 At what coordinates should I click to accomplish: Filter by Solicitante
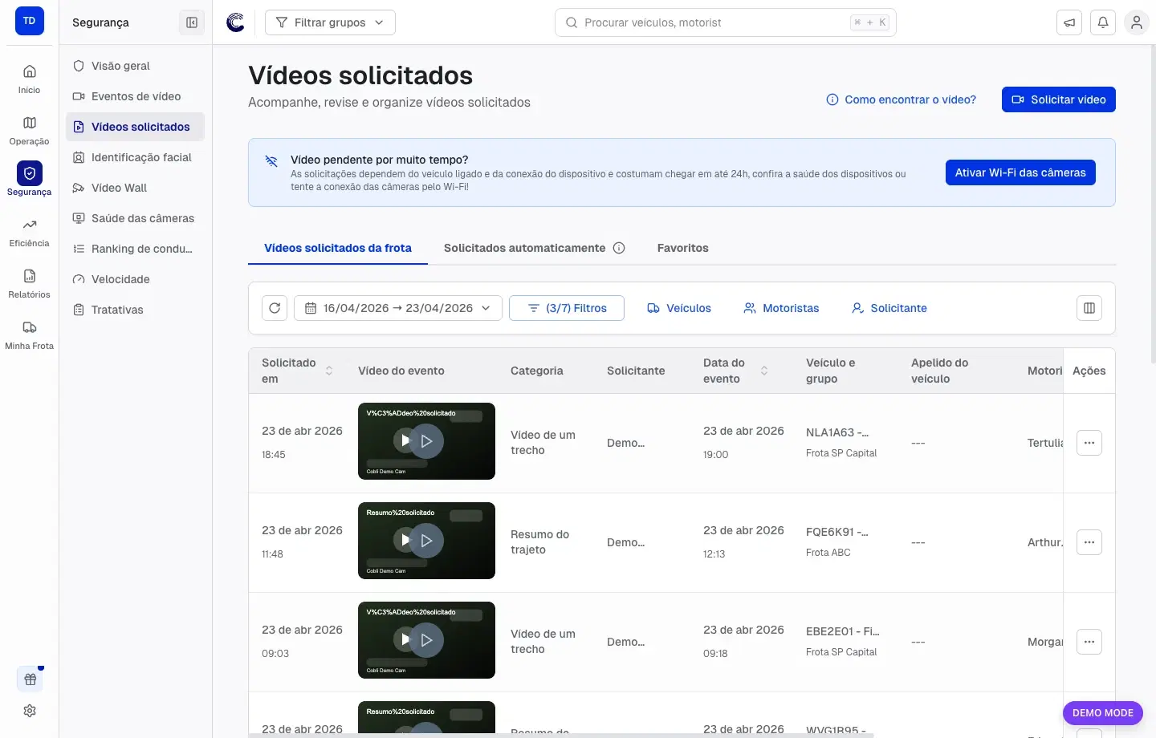[889, 308]
